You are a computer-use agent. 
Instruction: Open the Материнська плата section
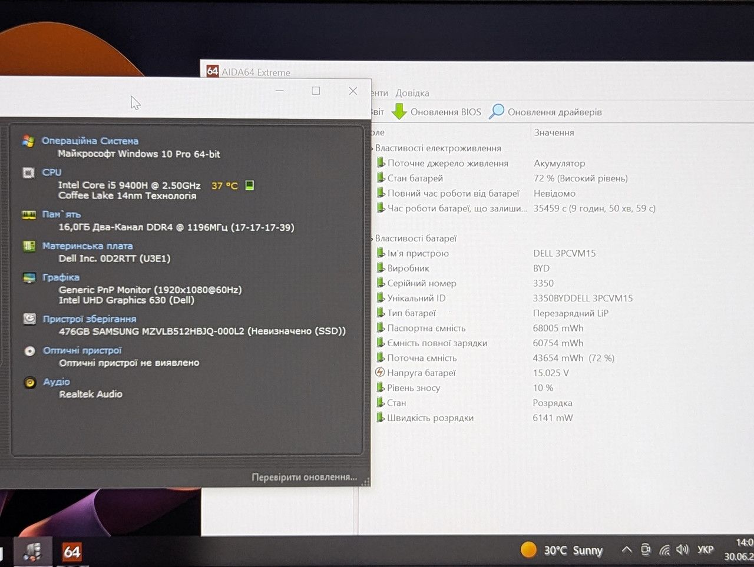[x=87, y=246]
